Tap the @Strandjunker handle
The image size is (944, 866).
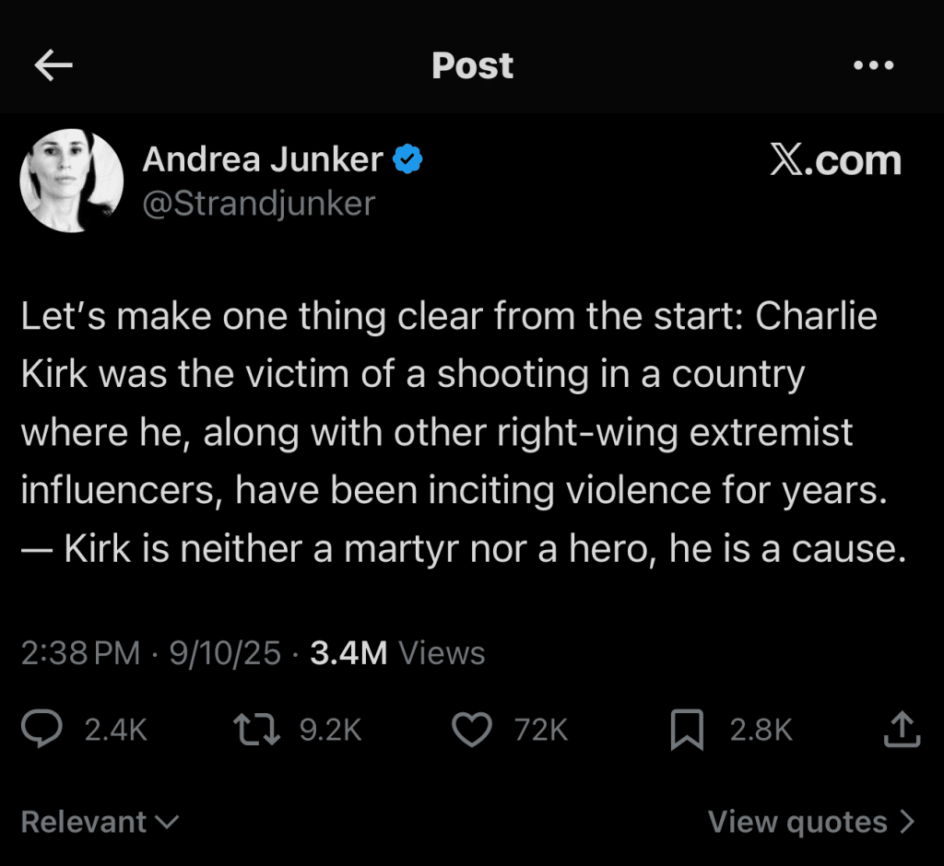259,203
